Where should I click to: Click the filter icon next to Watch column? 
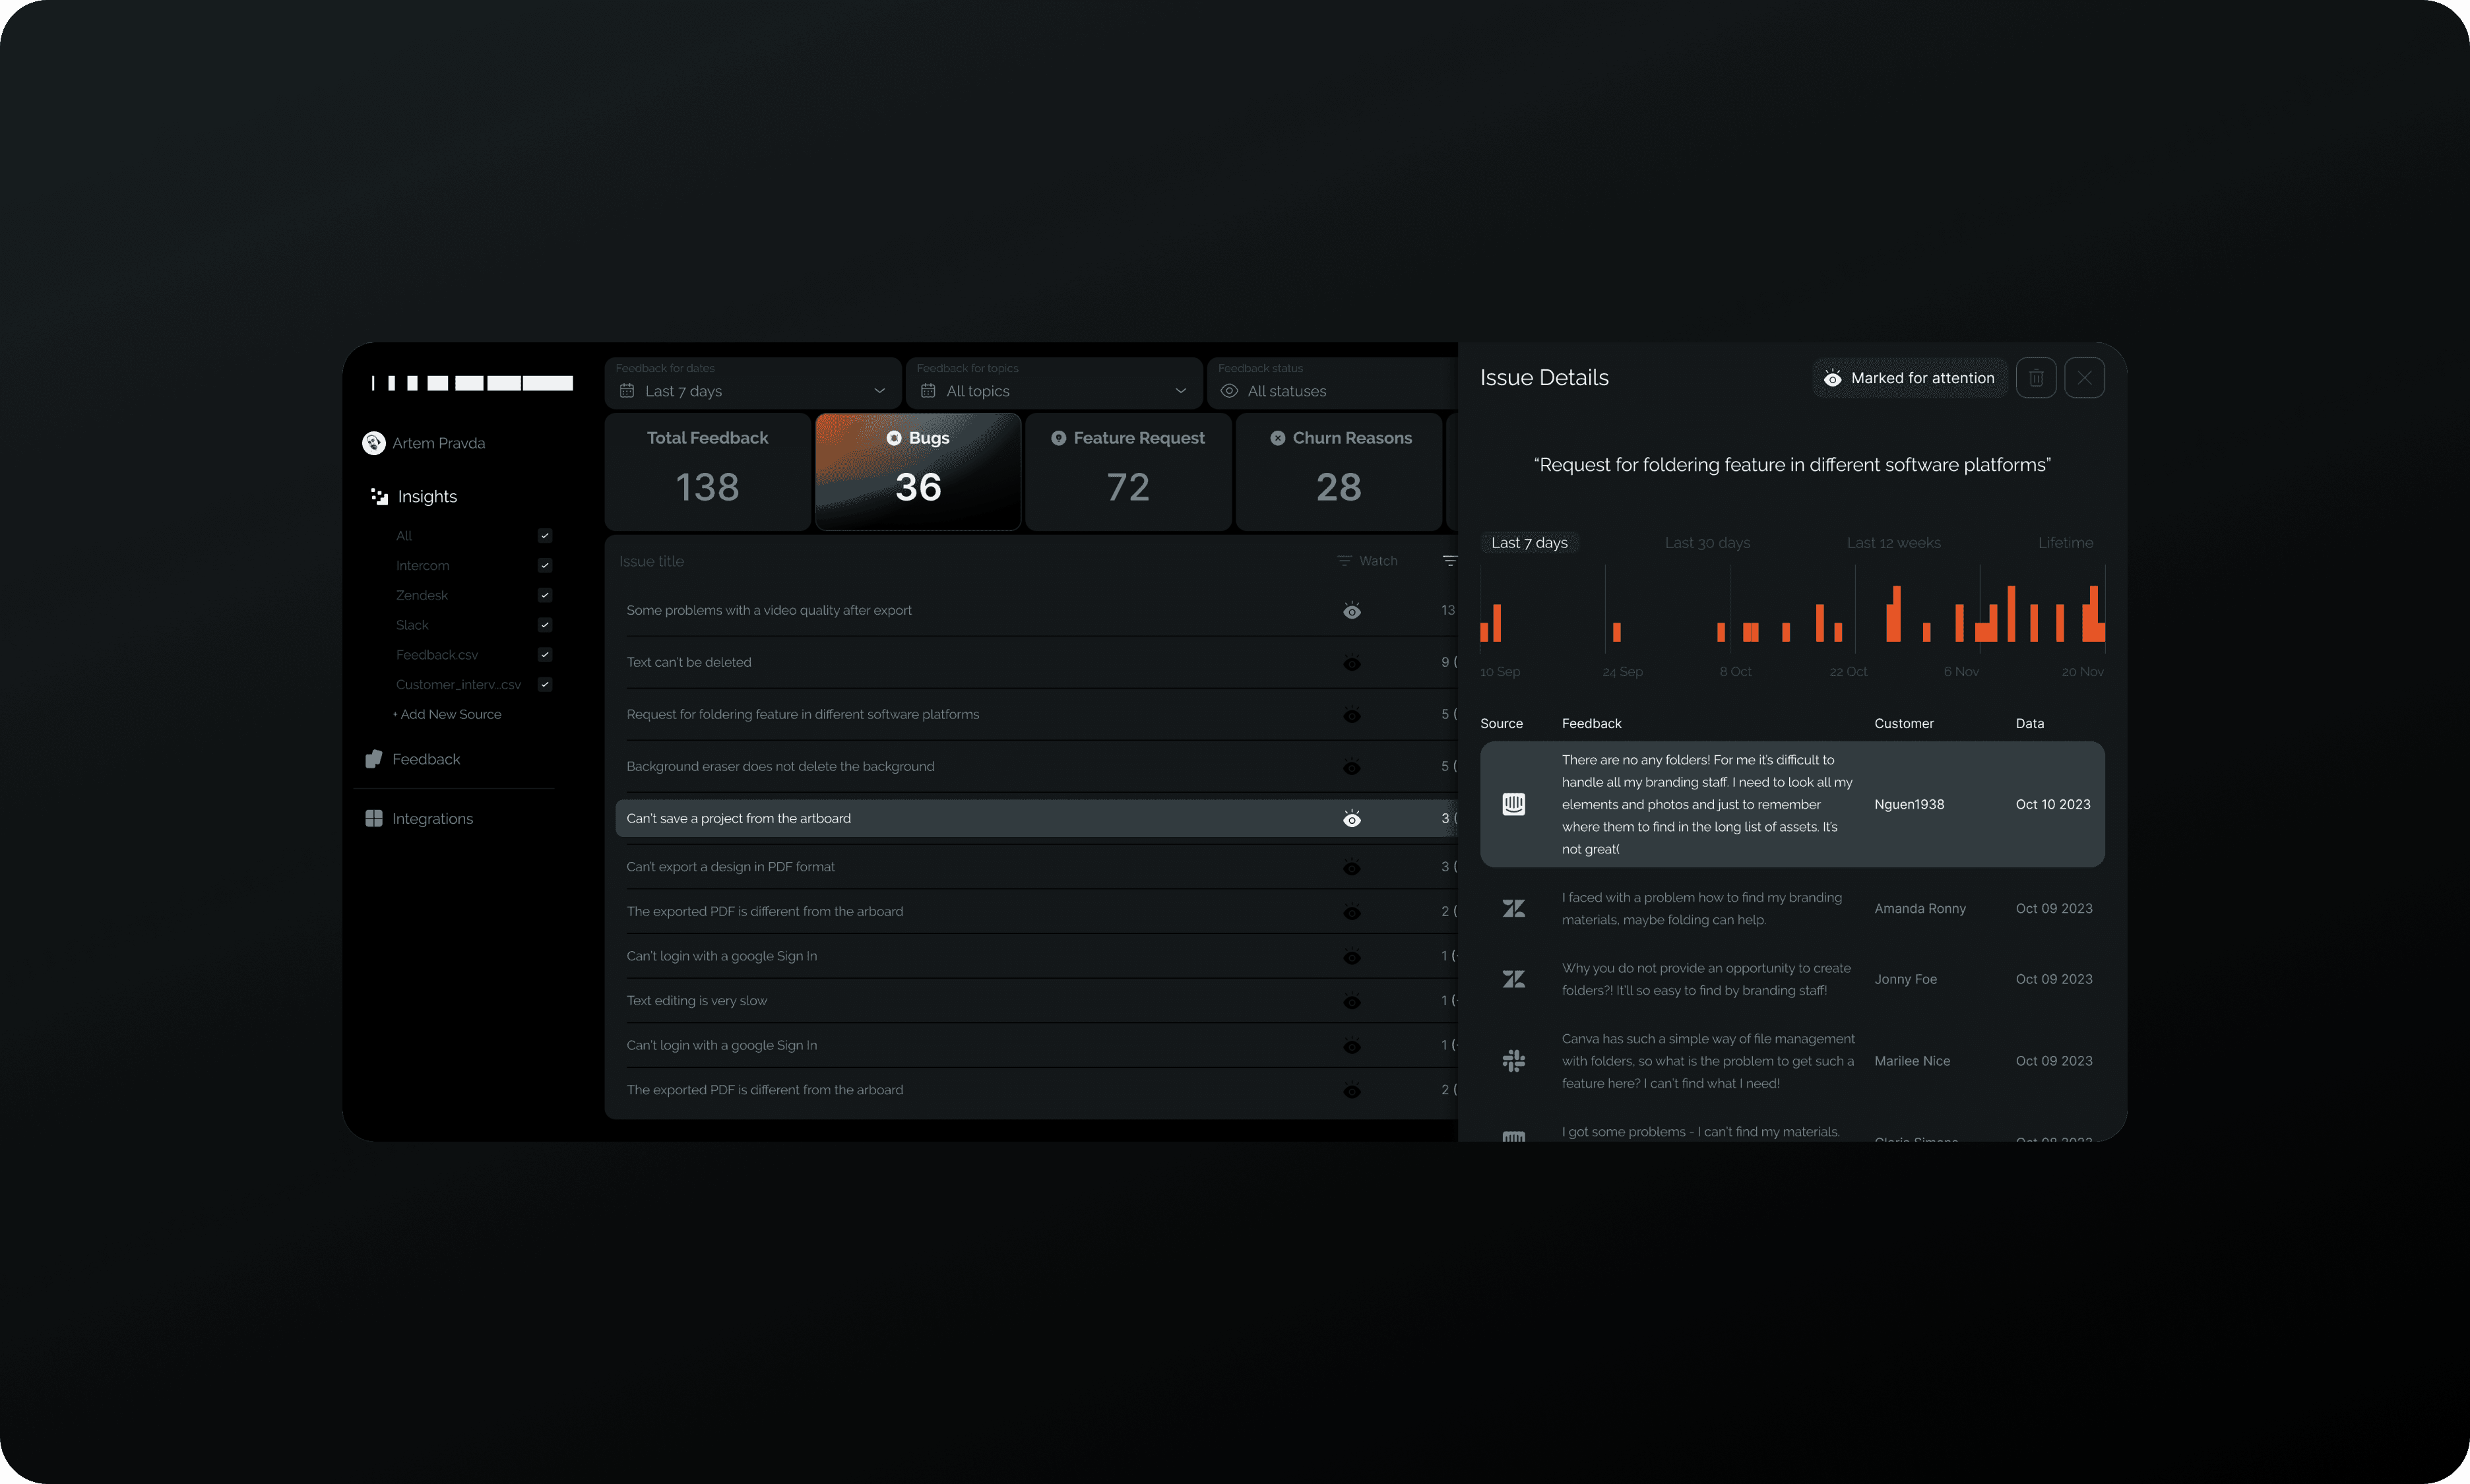tap(1344, 561)
